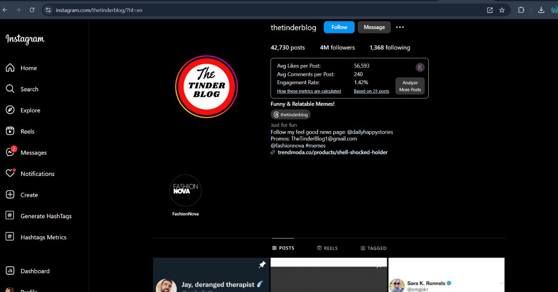Click the Avg Likes per Post label

tap(299, 66)
